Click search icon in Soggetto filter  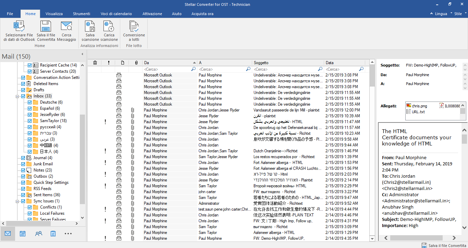pyautogui.click(x=320, y=69)
